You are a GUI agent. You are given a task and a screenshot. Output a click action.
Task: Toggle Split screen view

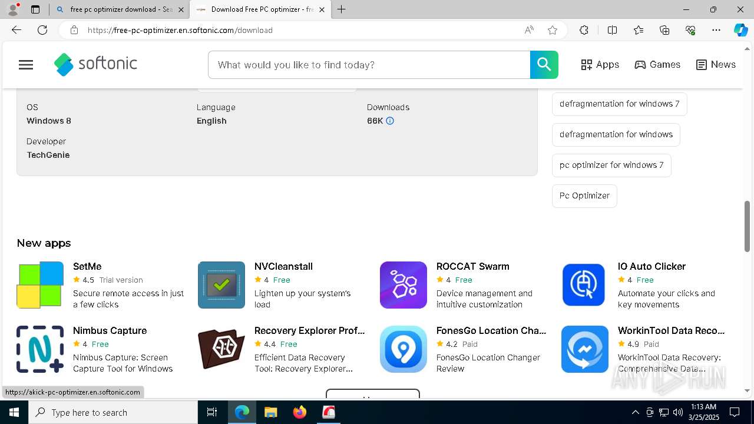point(612,30)
